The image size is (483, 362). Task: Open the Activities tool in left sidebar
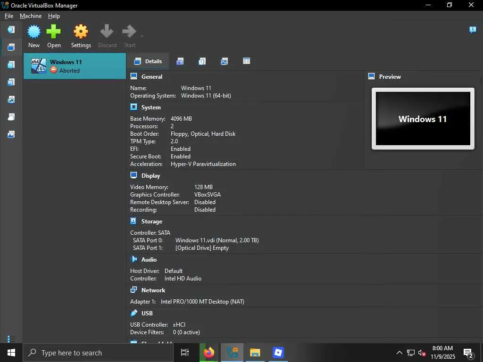click(11, 134)
